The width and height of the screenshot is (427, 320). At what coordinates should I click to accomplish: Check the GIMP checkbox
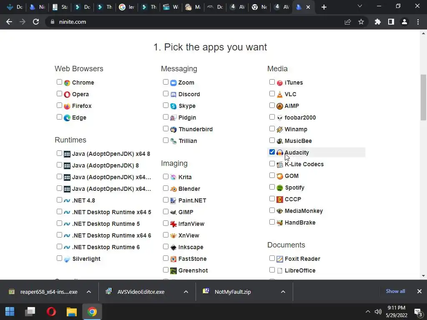tap(166, 212)
